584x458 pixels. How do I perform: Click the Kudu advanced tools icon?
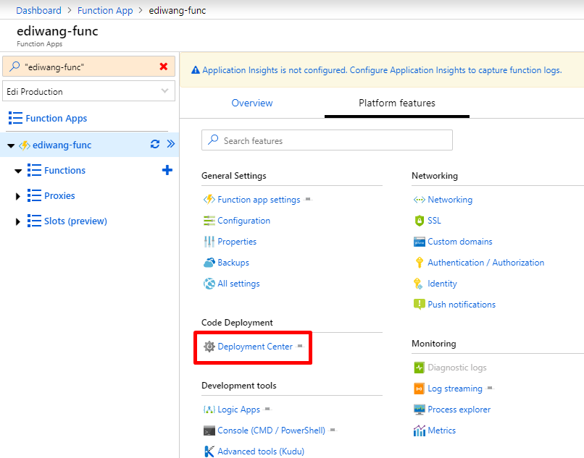(209, 451)
